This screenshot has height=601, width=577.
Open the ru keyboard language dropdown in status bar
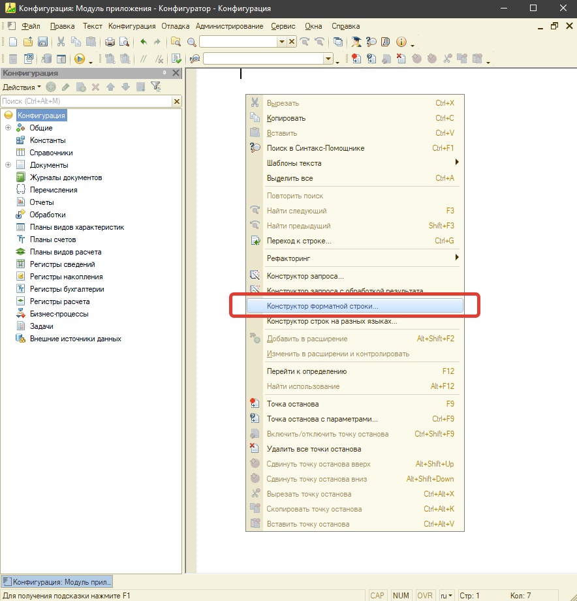click(446, 595)
